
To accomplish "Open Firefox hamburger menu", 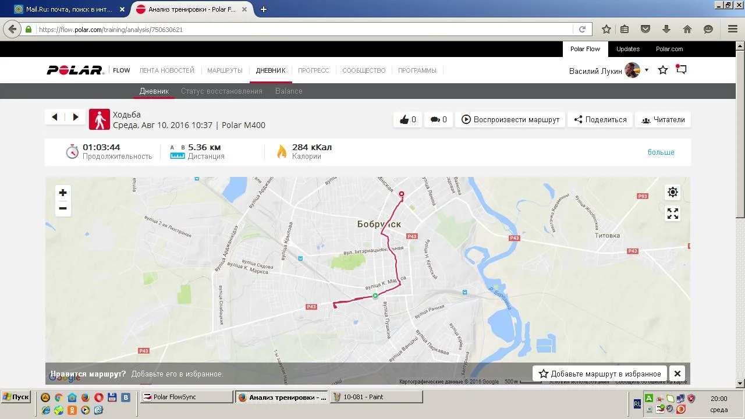I will click(x=733, y=29).
